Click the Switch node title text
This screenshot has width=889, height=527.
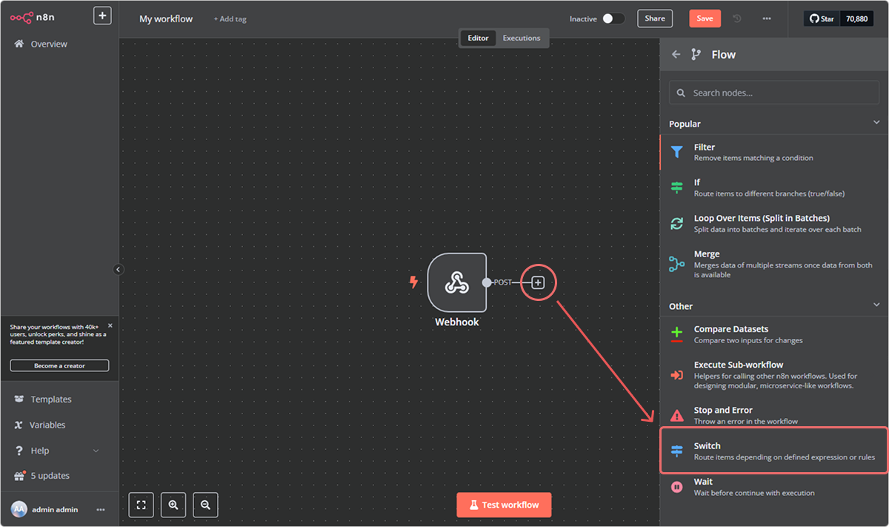pyautogui.click(x=707, y=446)
